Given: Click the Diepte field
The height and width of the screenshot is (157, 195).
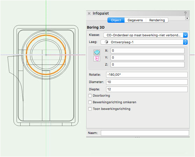Looking at the screenshot, I should tap(147, 89).
